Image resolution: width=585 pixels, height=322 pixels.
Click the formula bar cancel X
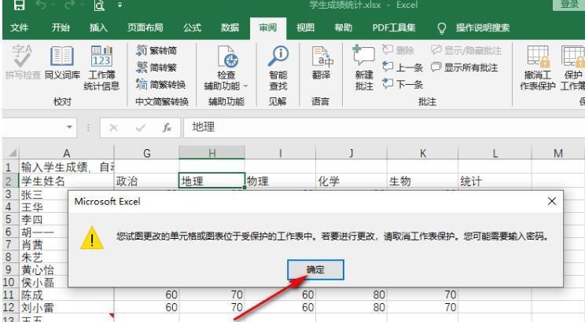(x=114, y=128)
